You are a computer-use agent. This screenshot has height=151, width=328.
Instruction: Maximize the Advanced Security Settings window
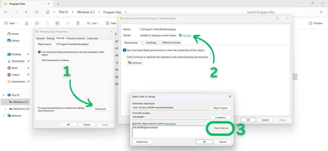click(277, 18)
